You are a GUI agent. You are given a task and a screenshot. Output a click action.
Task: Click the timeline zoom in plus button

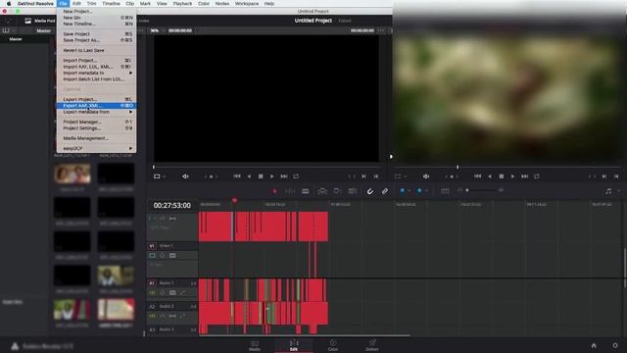coord(501,190)
